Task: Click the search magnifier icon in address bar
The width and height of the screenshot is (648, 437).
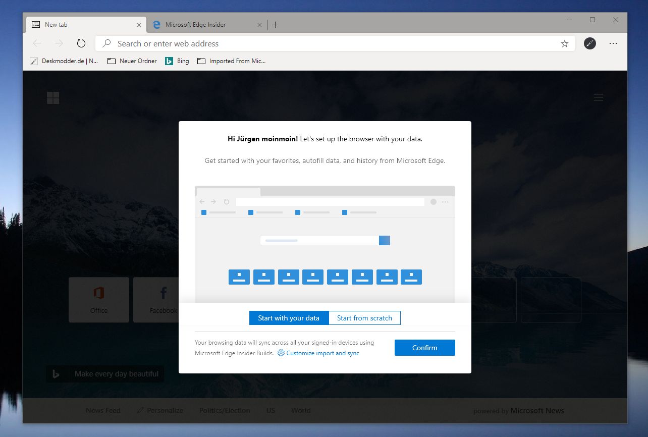Action: tap(106, 43)
